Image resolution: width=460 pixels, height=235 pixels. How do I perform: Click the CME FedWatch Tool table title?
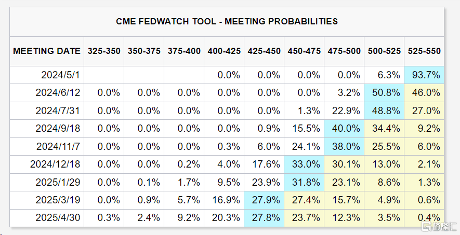227,21
